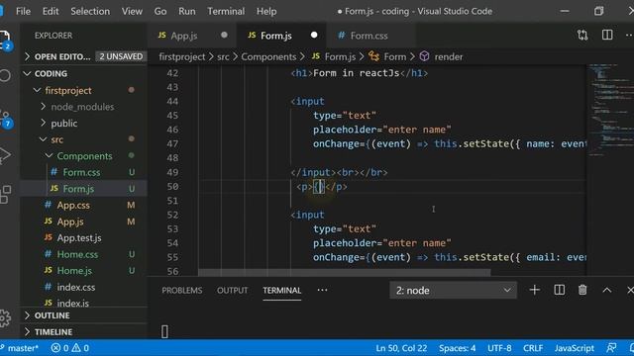The image size is (634, 356).
Task: Click the Ln 50, Col 22 cursor position
Action: click(x=401, y=348)
